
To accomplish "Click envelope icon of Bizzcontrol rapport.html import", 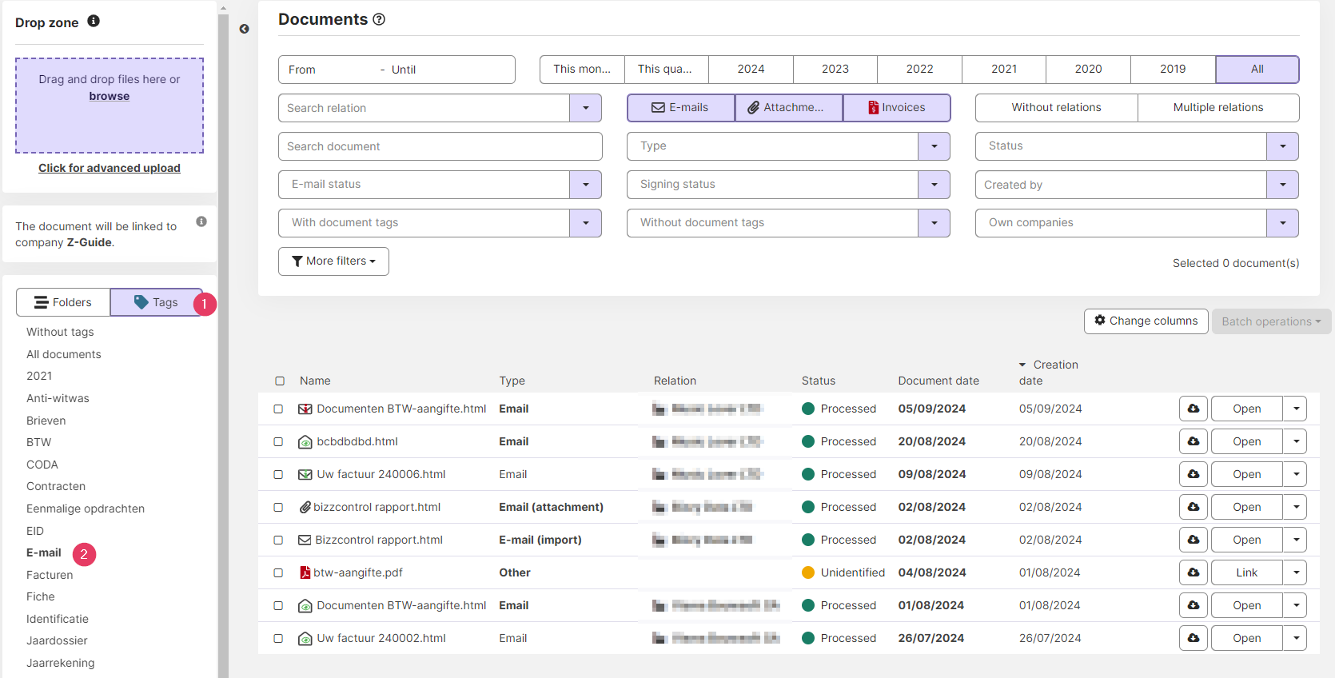I will tap(305, 540).
